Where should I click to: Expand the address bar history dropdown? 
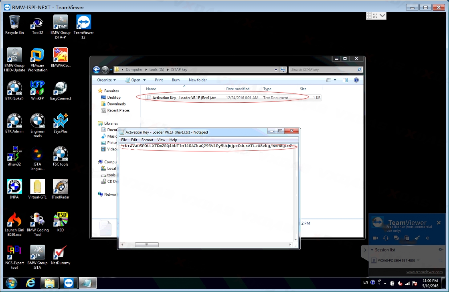tap(276, 70)
